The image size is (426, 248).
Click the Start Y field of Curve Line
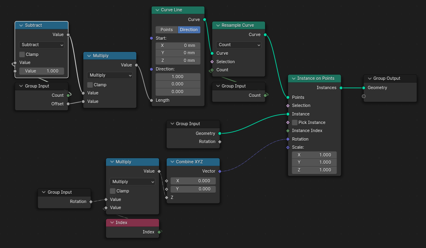point(178,53)
